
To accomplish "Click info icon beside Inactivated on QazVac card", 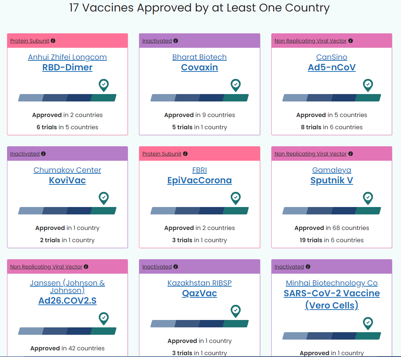I will [176, 267].
